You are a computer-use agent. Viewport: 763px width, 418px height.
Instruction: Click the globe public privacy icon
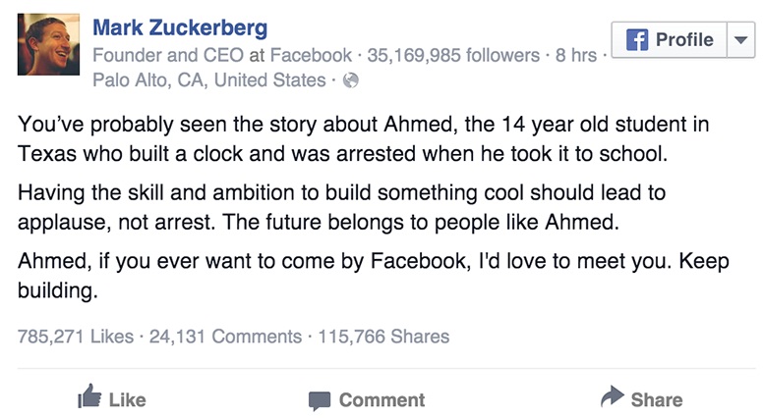tap(349, 81)
